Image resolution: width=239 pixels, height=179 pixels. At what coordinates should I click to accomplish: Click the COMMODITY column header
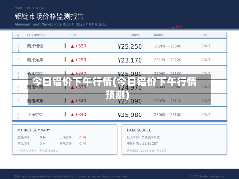[36, 35]
